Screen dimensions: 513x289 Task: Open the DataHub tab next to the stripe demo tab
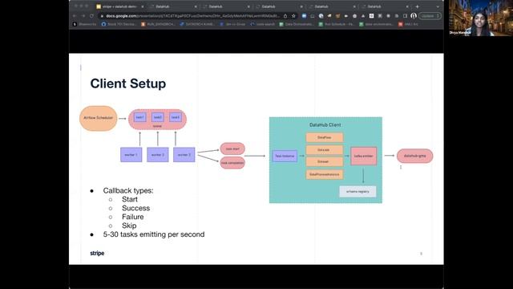pyautogui.click(x=173, y=6)
